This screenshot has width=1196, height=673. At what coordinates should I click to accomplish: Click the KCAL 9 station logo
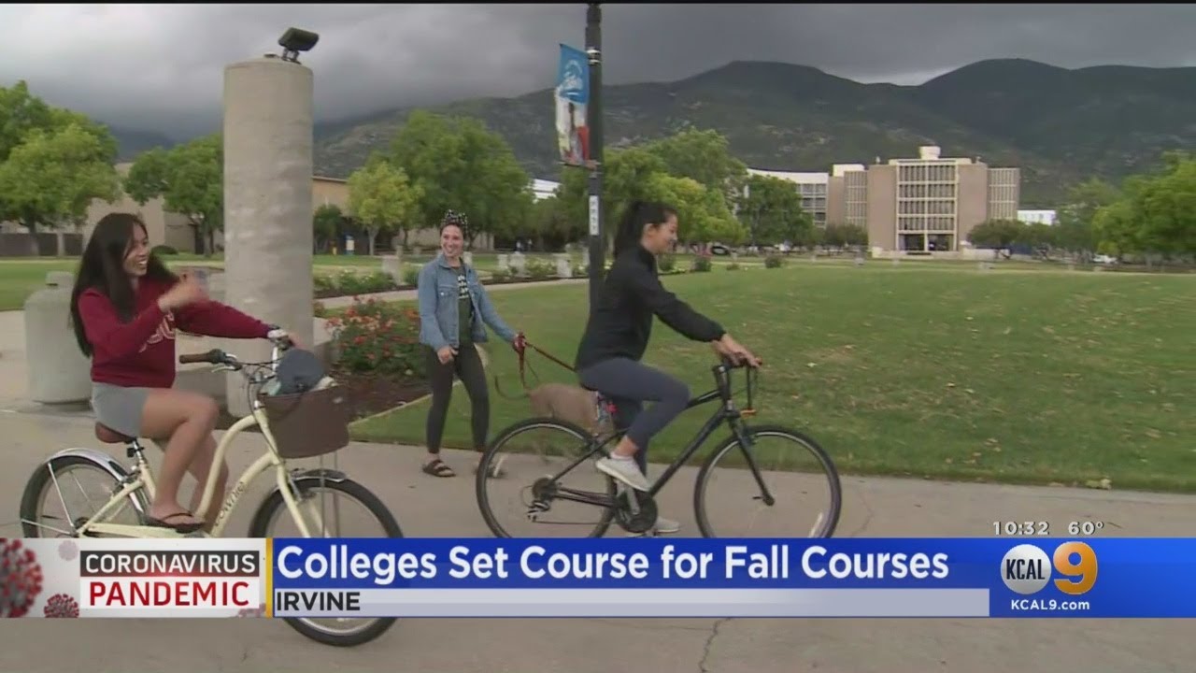click(x=1048, y=568)
